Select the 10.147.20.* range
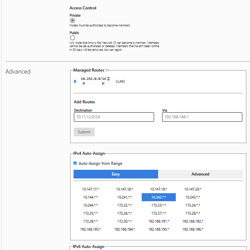 tap(193, 189)
